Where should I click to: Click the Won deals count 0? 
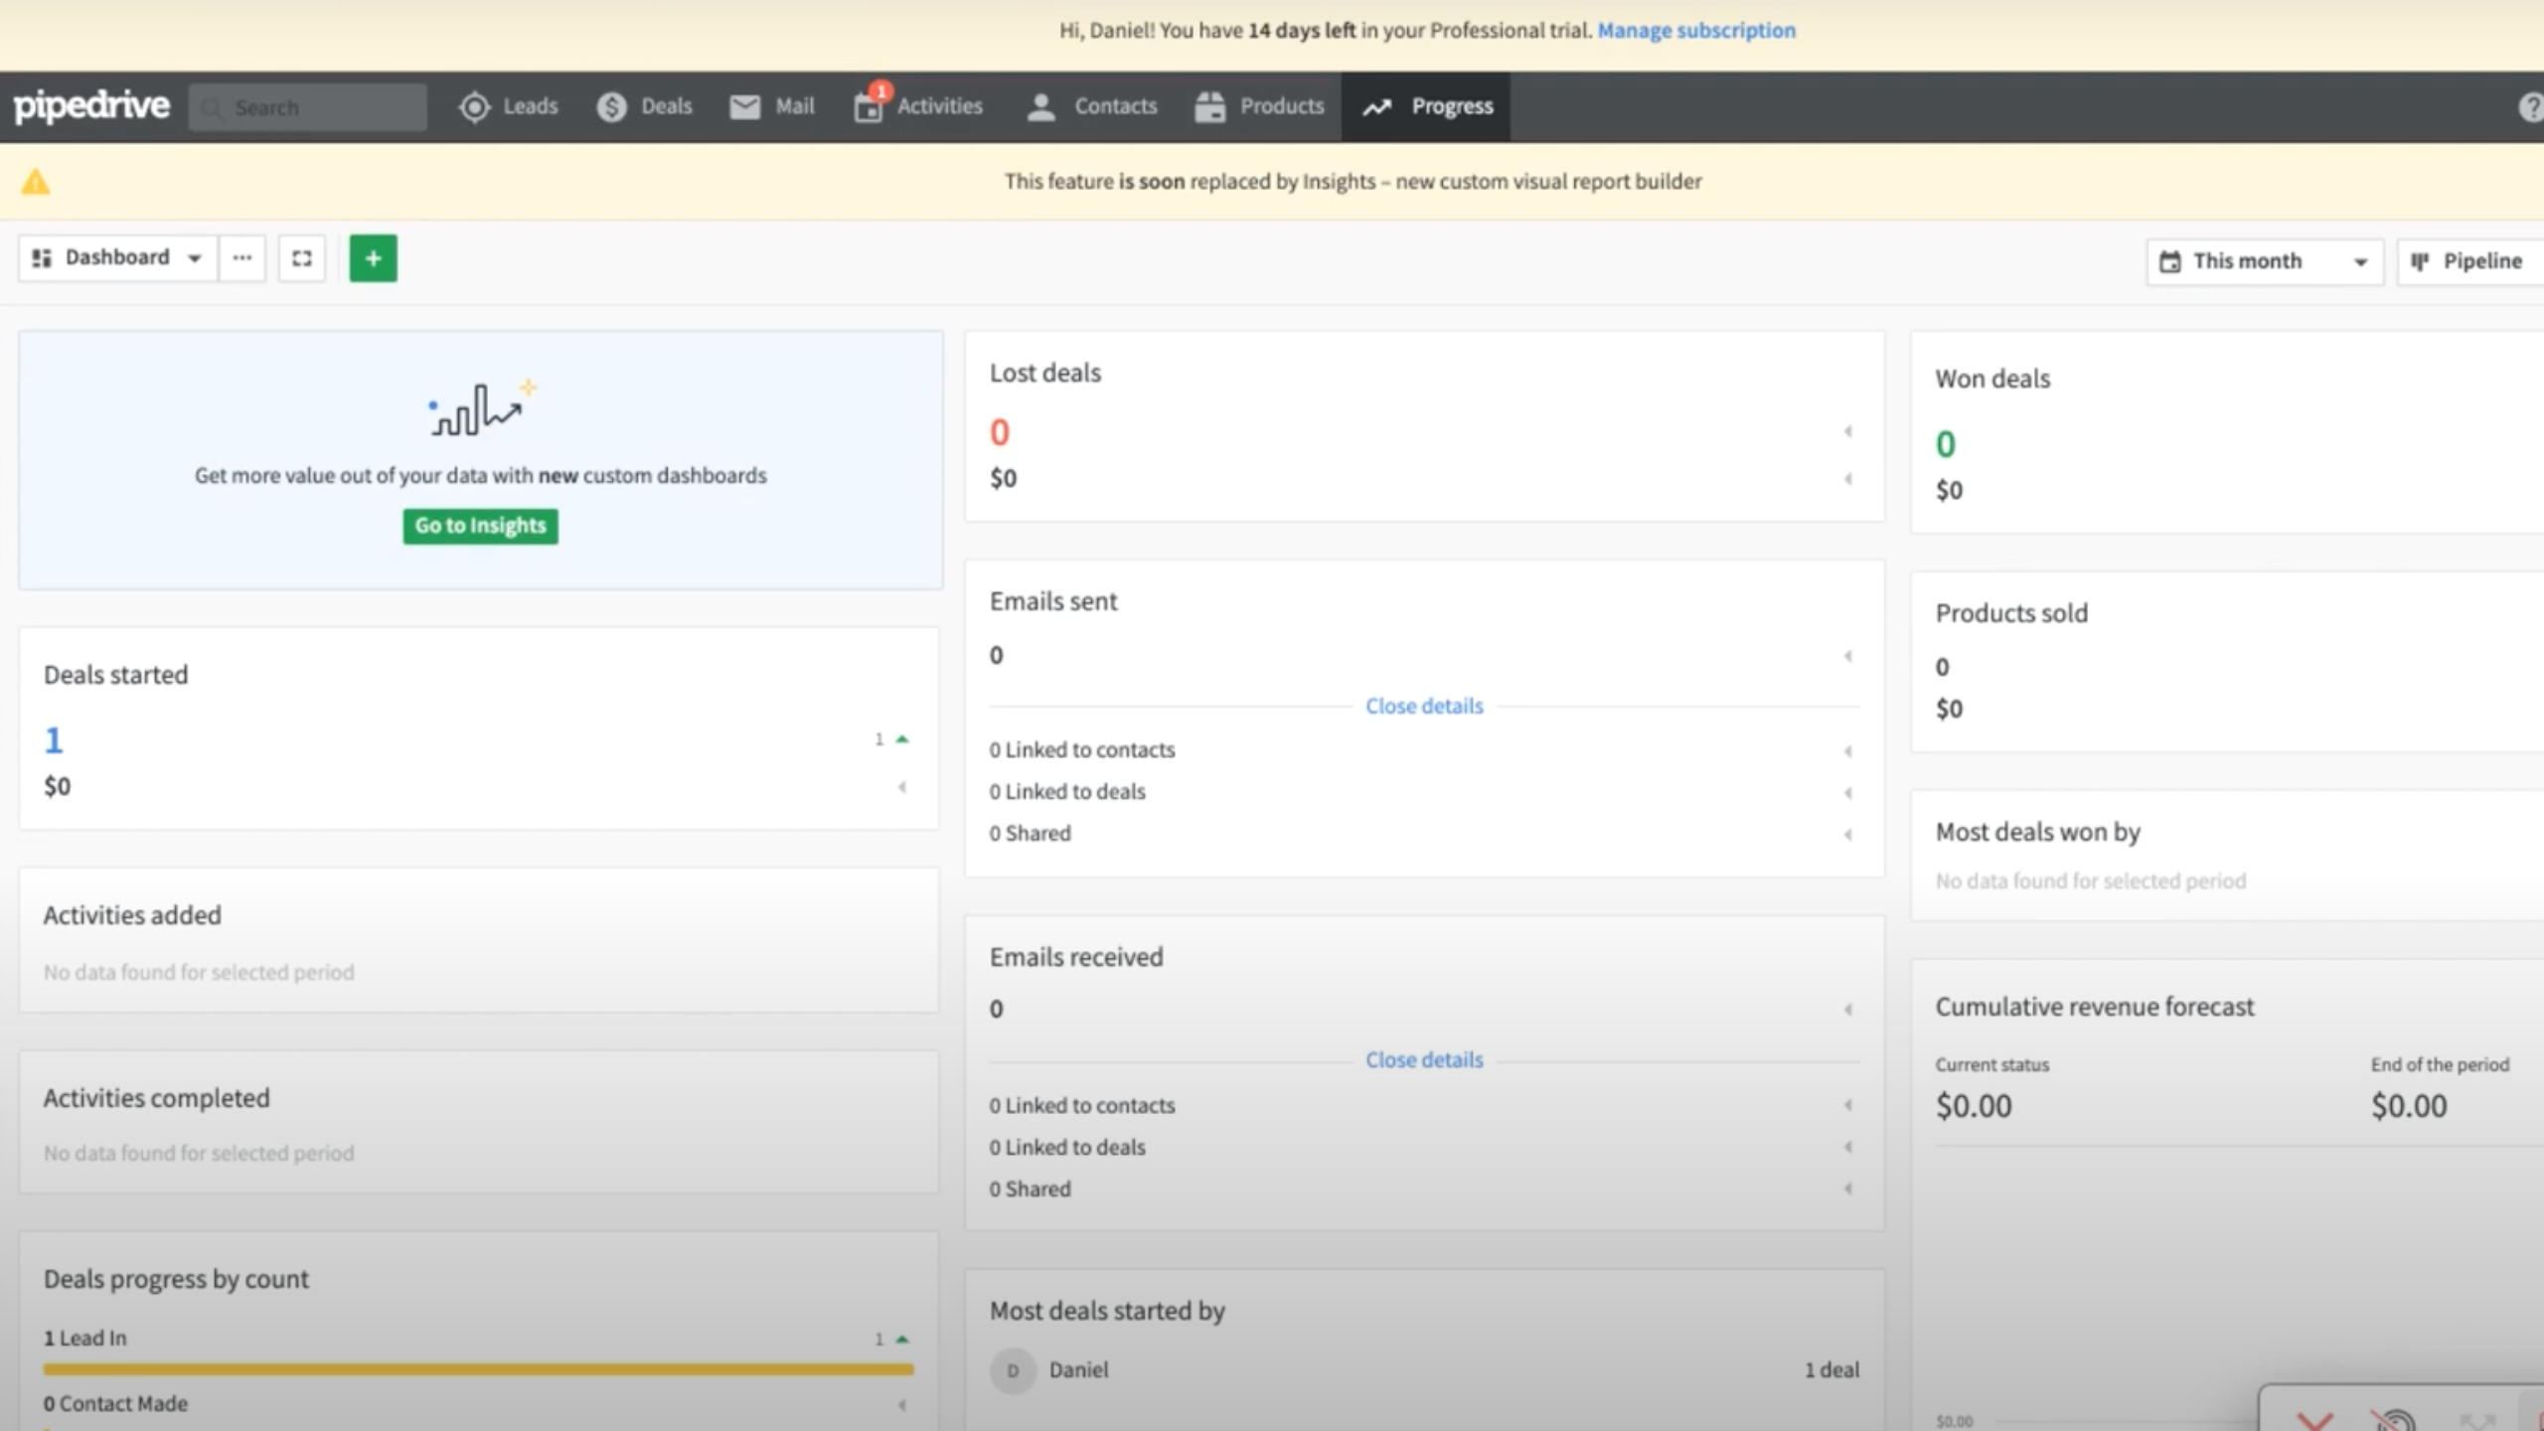click(x=1946, y=444)
